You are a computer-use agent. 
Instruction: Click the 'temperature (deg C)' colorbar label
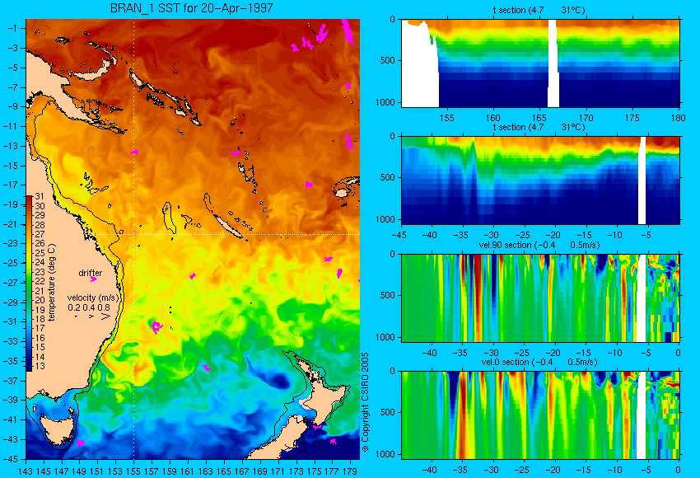point(52,283)
